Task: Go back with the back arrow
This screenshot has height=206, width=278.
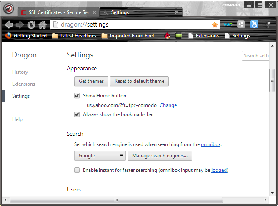Action: coord(9,25)
